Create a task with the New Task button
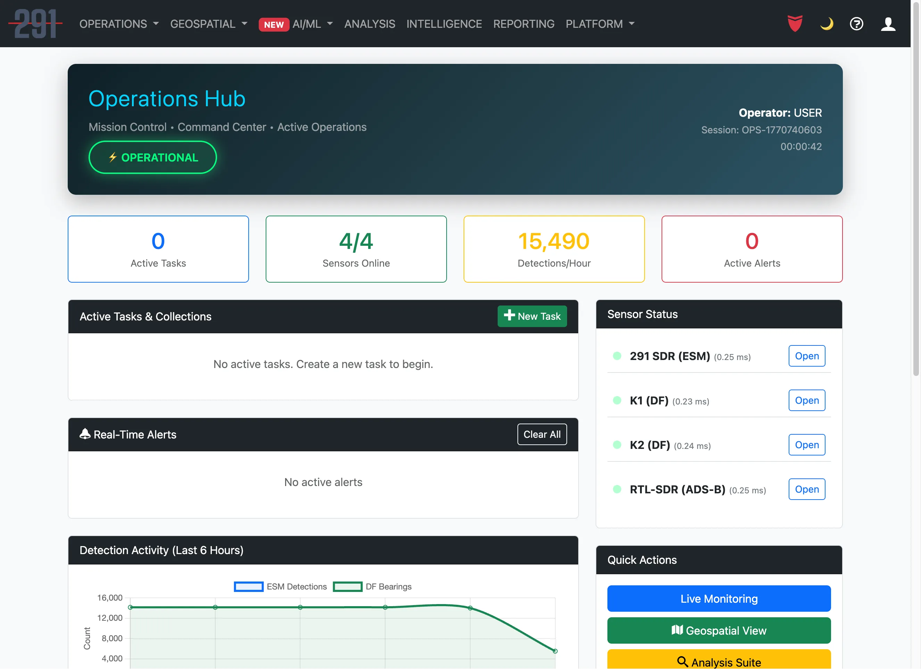This screenshot has height=669, width=921. pos(532,316)
